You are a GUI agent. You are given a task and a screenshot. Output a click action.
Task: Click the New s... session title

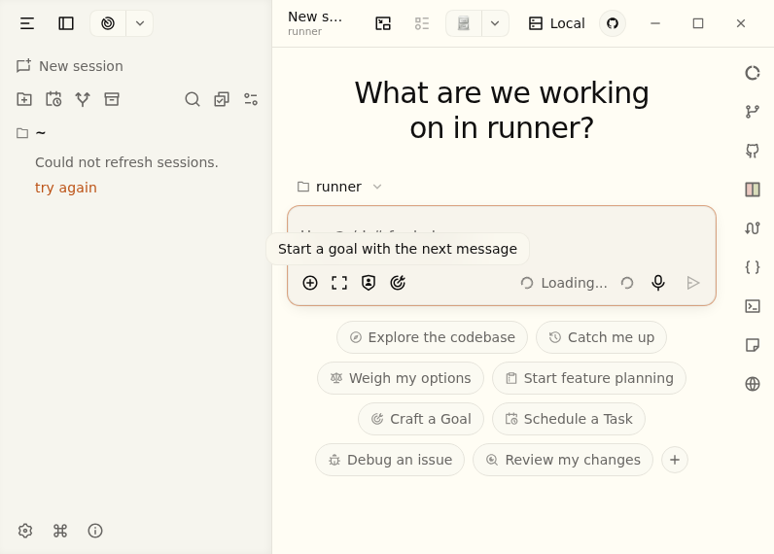[315, 17]
